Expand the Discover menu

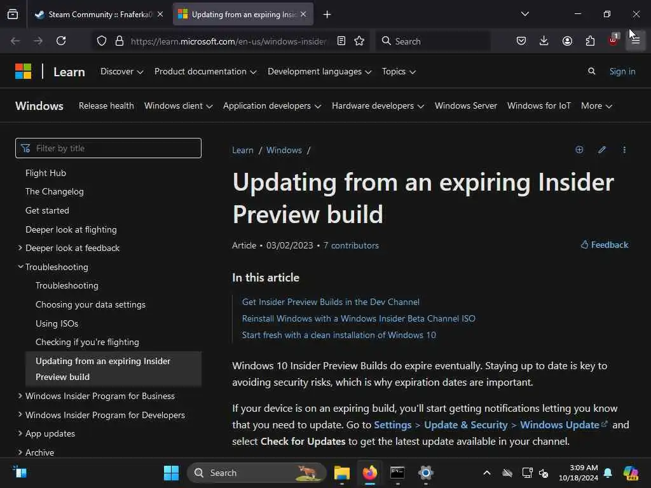(x=121, y=71)
